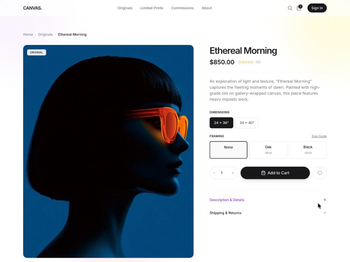The height and width of the screenshot is (262, 350).
Task: Increase quantity with plus icon
Action: (x=233, y=173)
